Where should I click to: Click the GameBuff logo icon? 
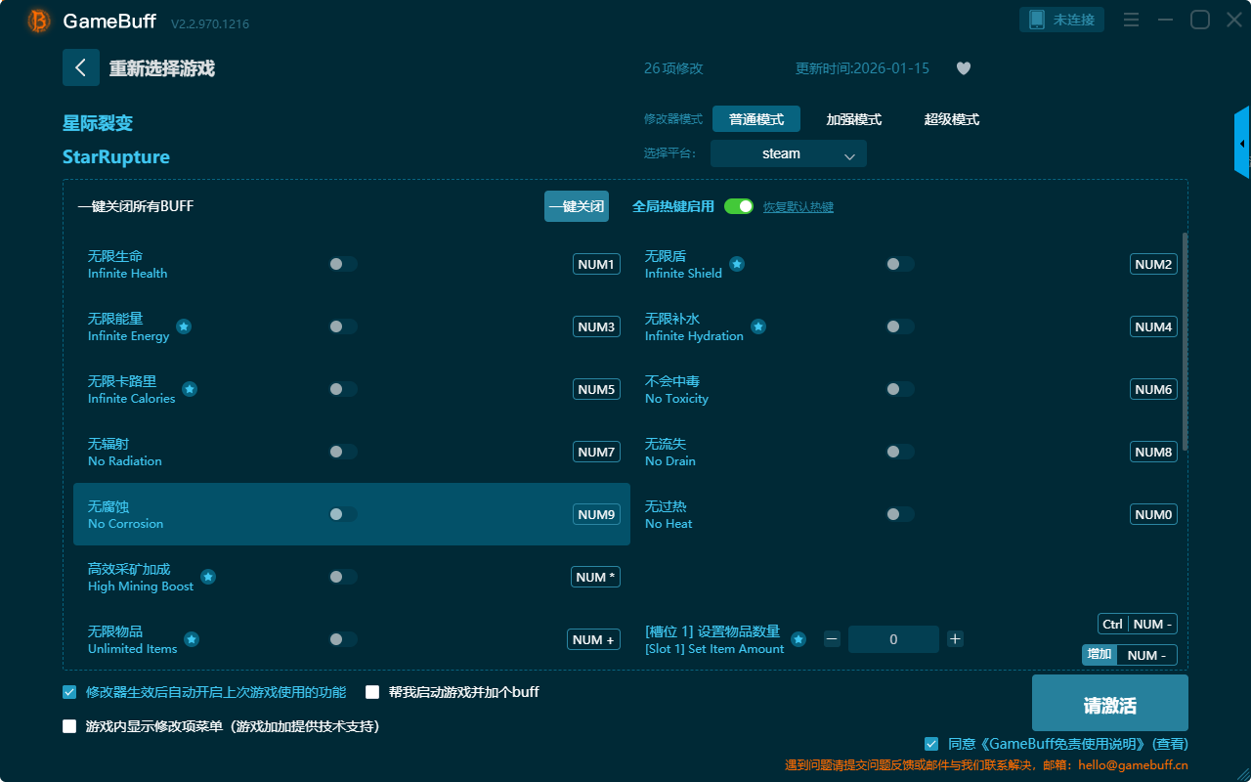click(39, 21)
